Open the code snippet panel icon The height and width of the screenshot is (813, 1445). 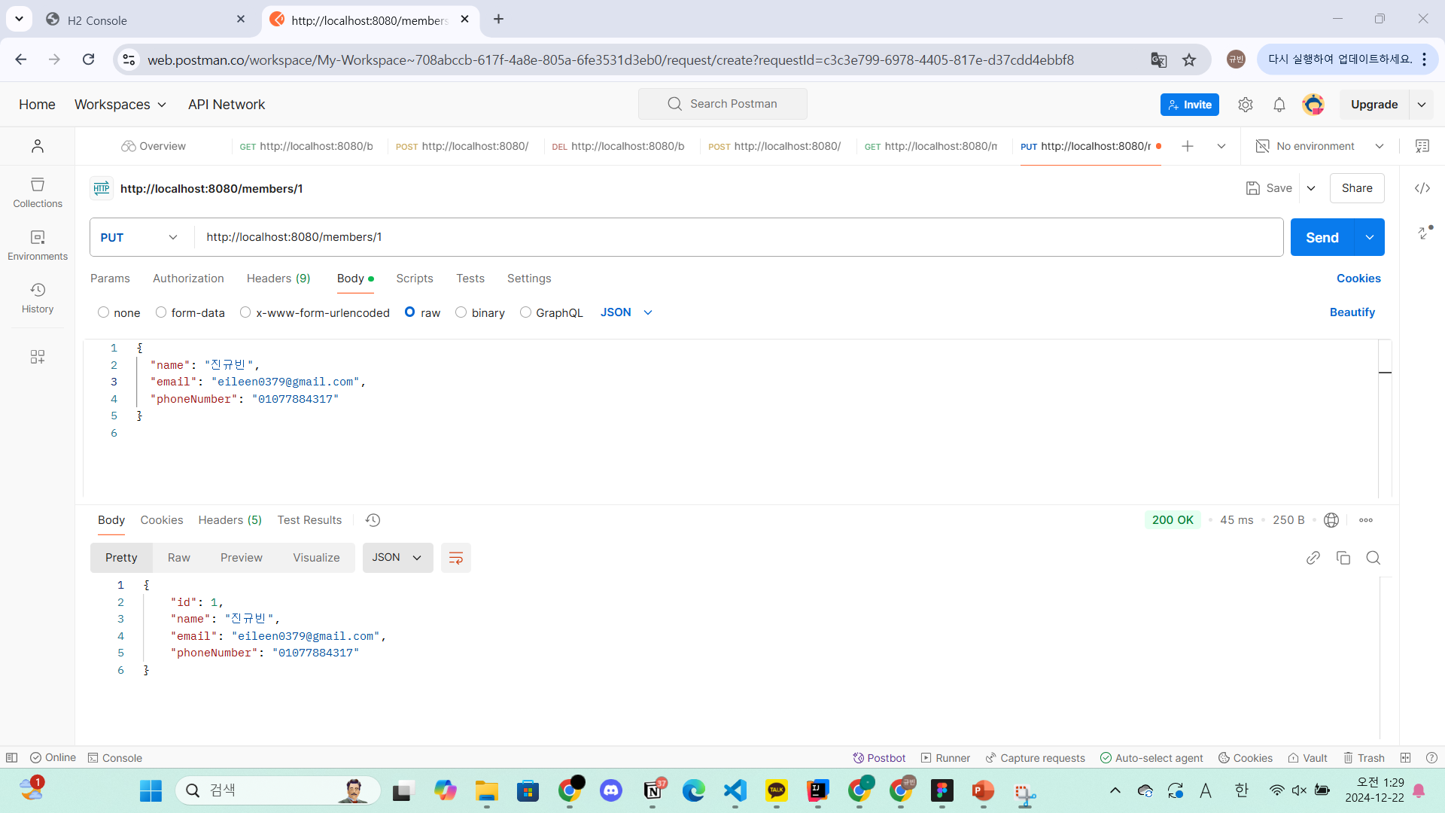tap(1422, 188)
